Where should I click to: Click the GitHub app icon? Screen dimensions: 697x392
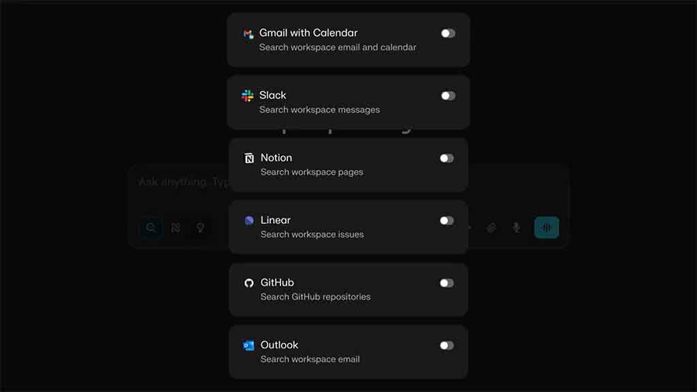click(x=249, y=282)
